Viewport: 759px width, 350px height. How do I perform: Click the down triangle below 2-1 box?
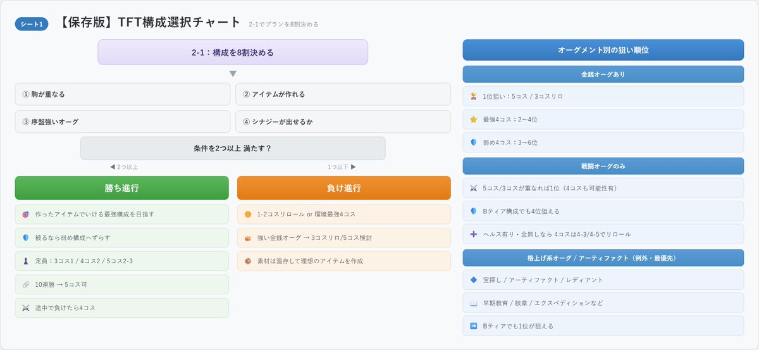click(x=233, y=74)
